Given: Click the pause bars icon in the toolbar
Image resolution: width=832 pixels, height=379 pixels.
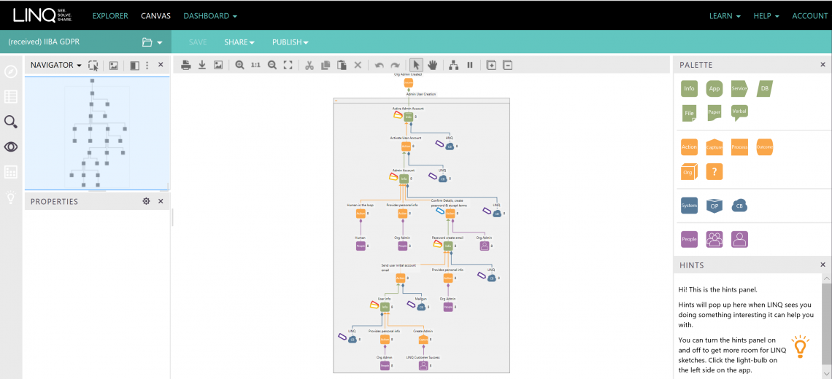Looking at the screenshot, I should [x=469, y=65].
